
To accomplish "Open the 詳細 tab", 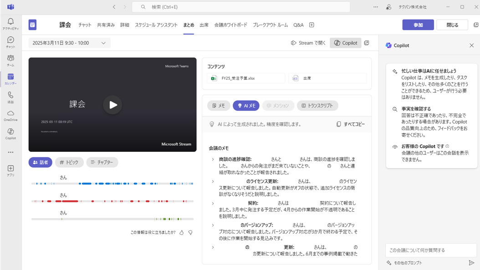I will point(125,25).
